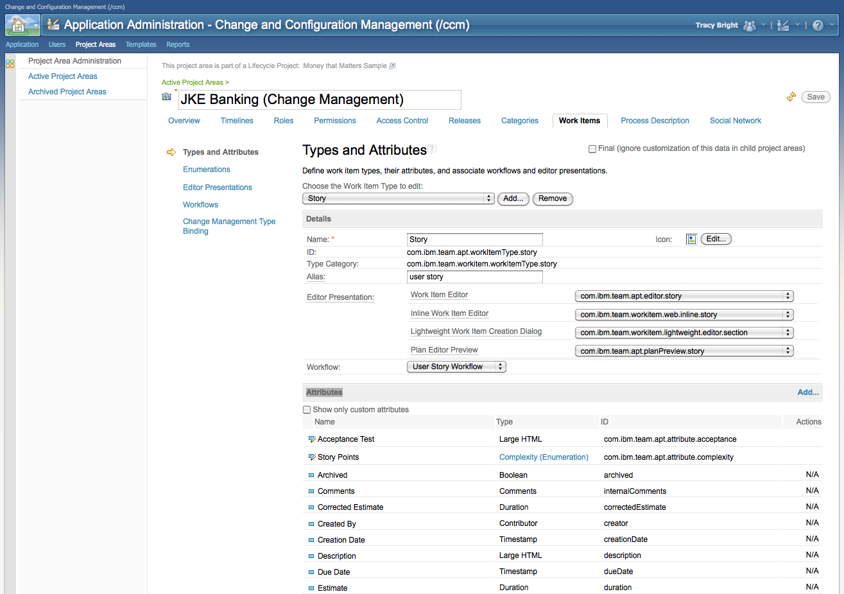
Task: Open the Enumerations section
Action: pos(207,170)
